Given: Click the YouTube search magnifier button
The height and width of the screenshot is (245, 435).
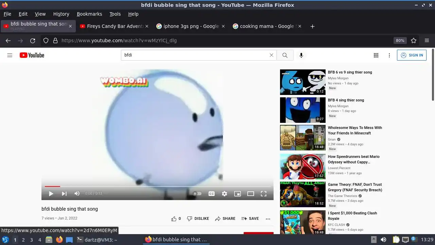Looking at the screenshot, I should coord(285,55).
